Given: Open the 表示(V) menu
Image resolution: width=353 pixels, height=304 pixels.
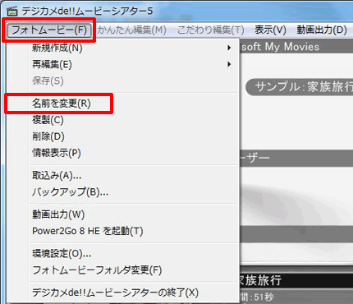Looking at the screenshot, I should tap(270, 30).
